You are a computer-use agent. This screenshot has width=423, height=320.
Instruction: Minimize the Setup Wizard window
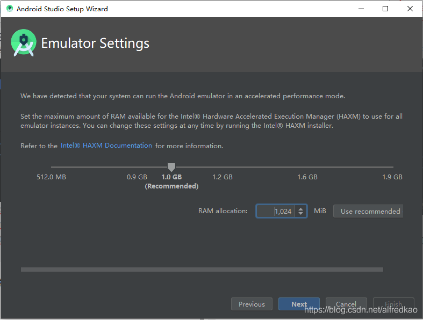[361, 9]
